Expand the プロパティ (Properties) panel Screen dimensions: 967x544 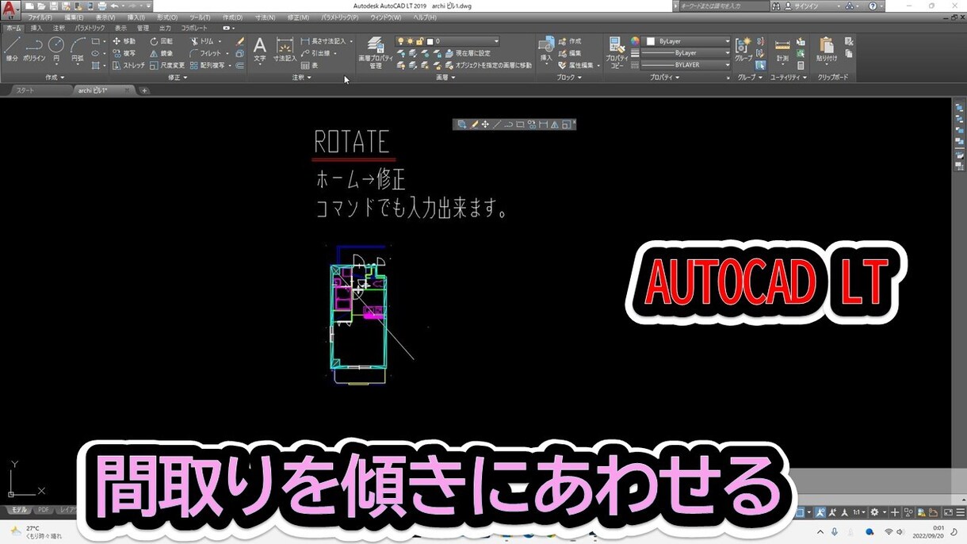[664, 78]
